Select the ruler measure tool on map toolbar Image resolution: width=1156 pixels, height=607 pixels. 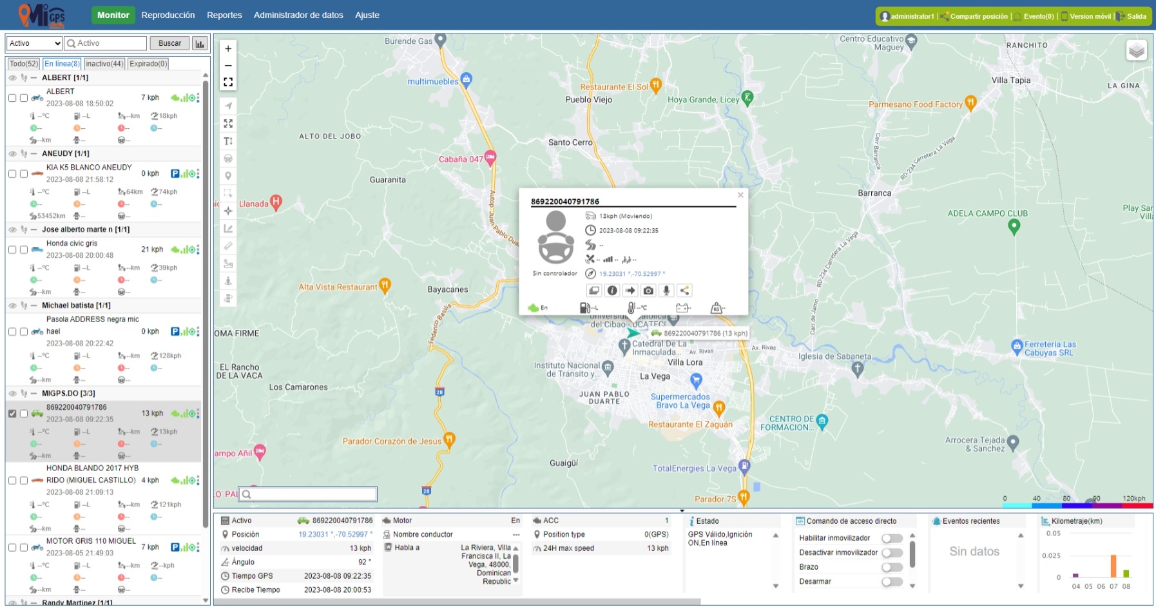(228, 246)
